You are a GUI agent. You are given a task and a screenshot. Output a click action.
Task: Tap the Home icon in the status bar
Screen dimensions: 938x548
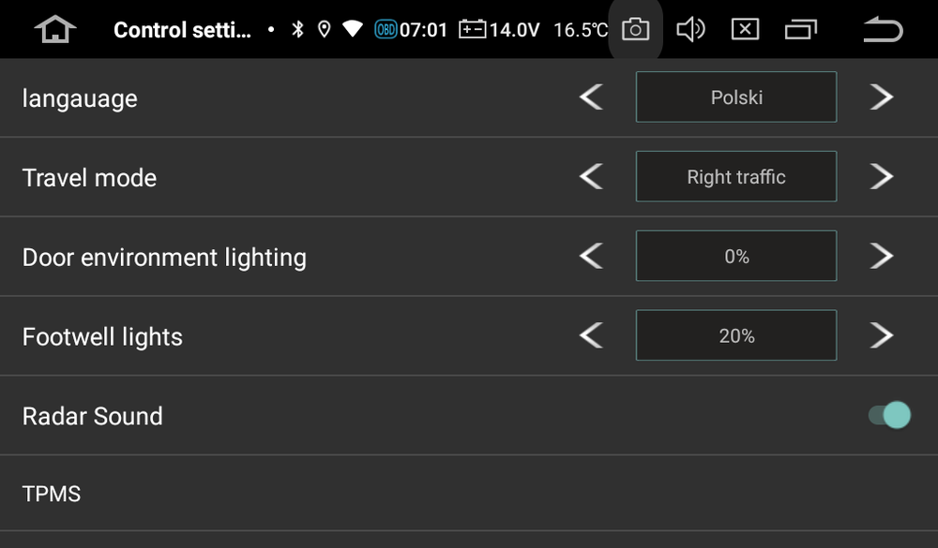pos(55,29)
